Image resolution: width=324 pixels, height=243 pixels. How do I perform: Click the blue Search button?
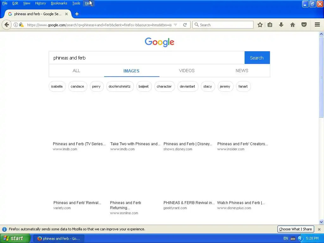pos(257,58)
